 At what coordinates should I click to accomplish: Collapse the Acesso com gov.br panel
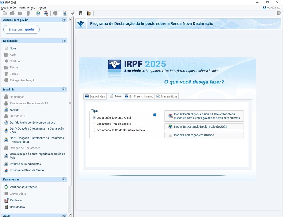pyautogui.click(x=64, y=20)
